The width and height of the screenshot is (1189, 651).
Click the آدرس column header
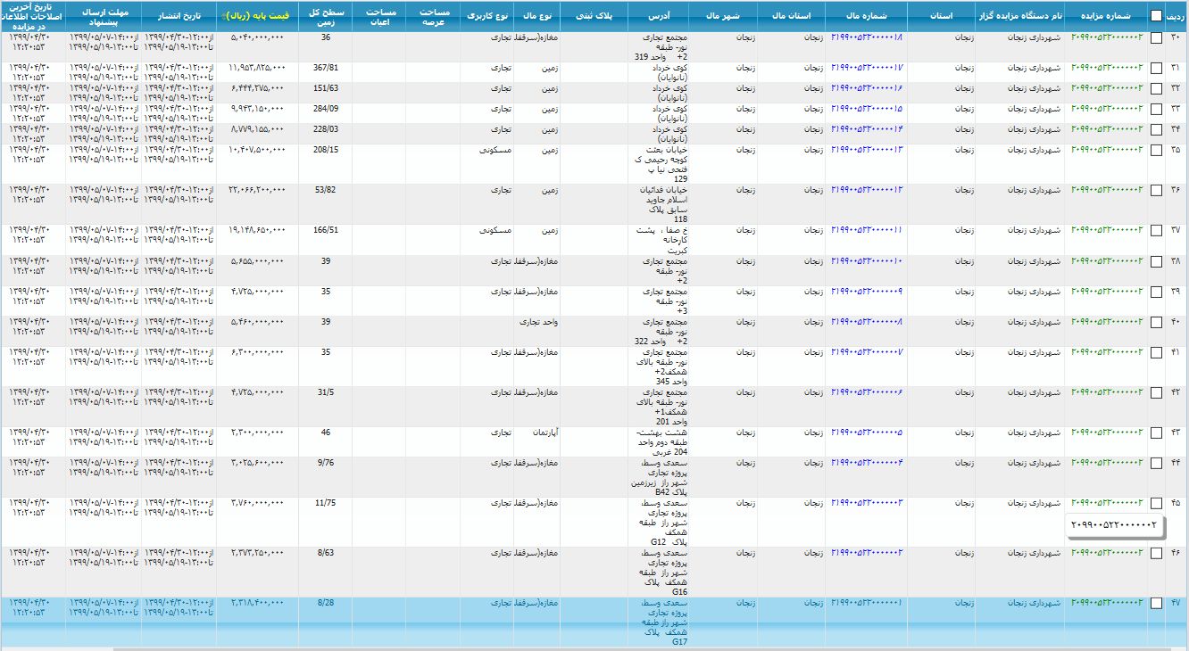[x=660, y=16]
